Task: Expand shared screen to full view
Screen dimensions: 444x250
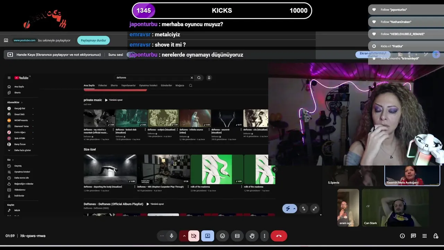Action: [x=315, y=209]
